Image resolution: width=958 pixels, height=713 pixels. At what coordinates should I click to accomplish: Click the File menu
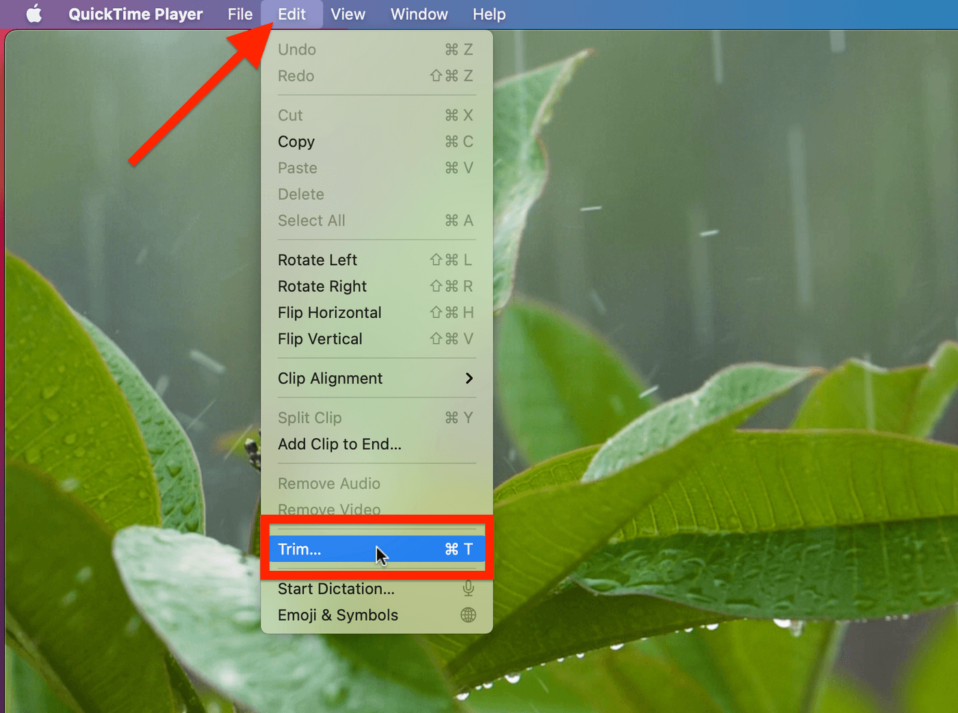tap(239, 14)
